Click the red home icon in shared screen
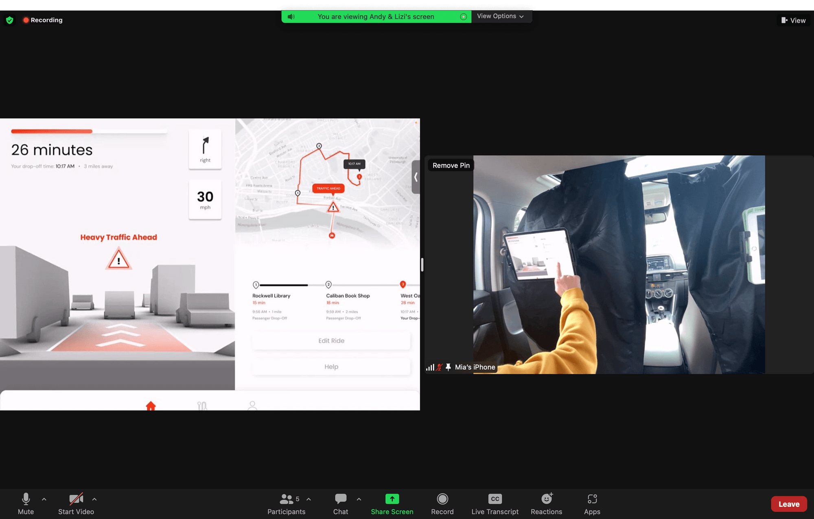Screen dimensions: 814x519 pos(151,406)
